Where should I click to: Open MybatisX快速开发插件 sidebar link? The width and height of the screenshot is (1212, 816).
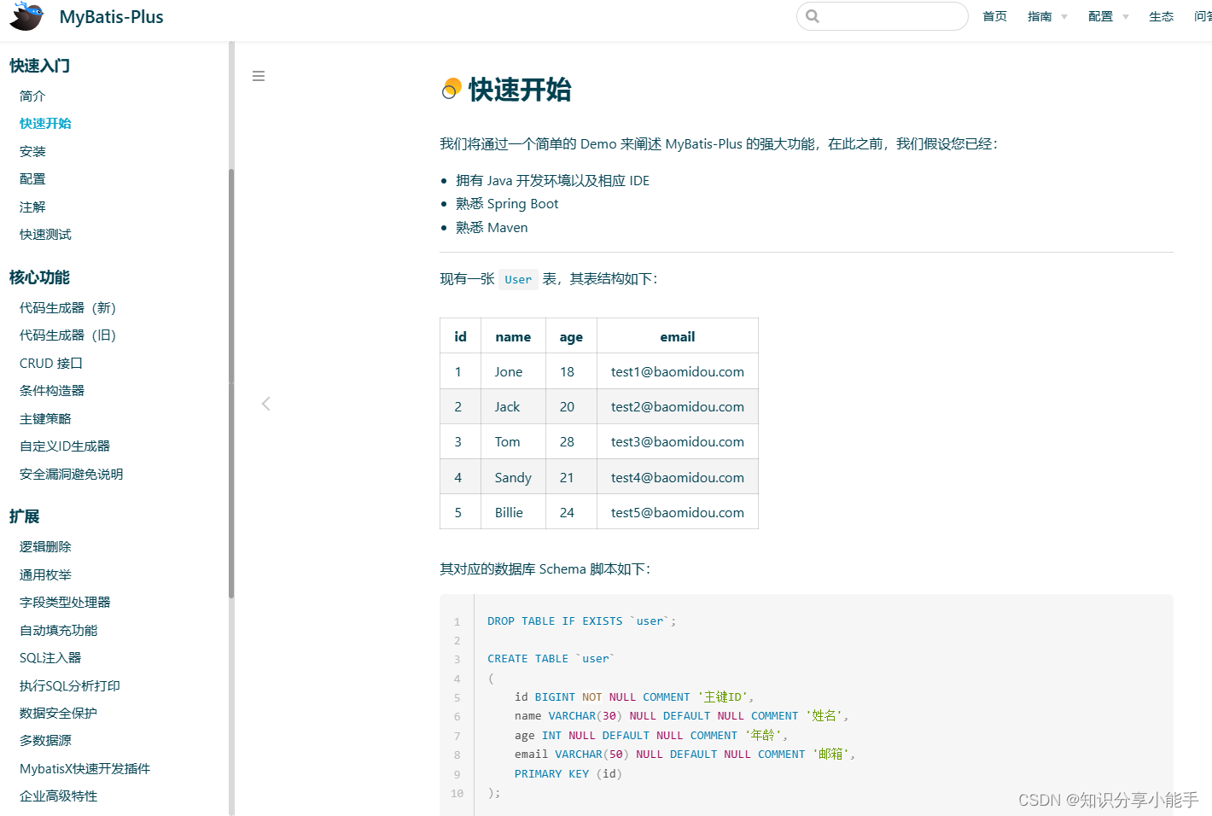(x=84, y=768)
